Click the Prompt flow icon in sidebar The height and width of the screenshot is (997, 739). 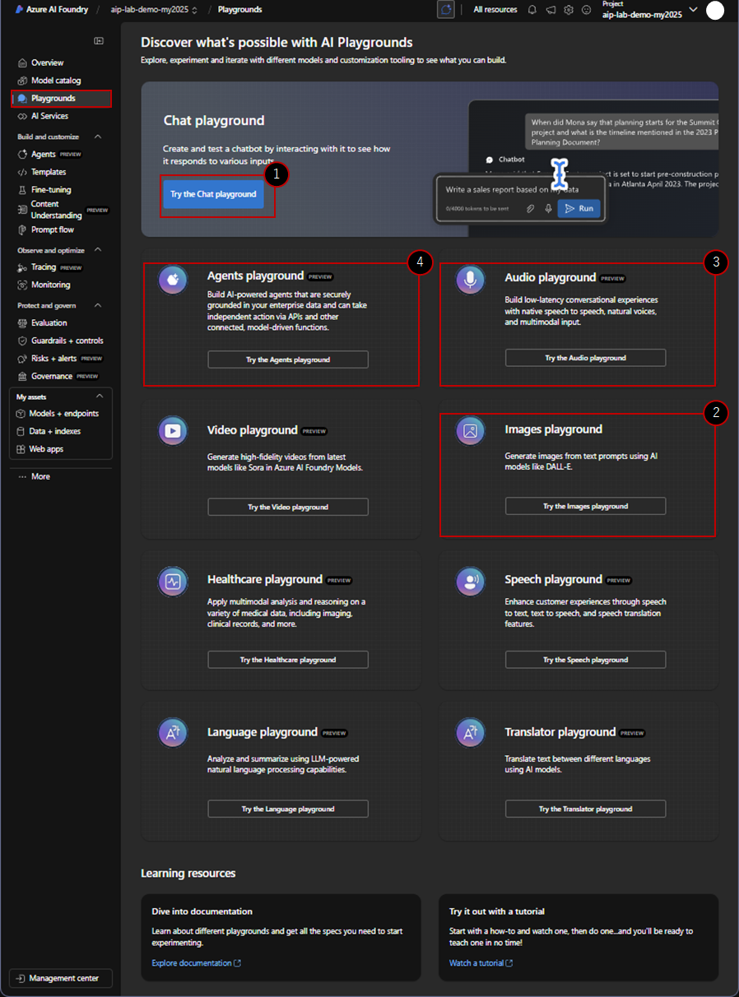23,230
